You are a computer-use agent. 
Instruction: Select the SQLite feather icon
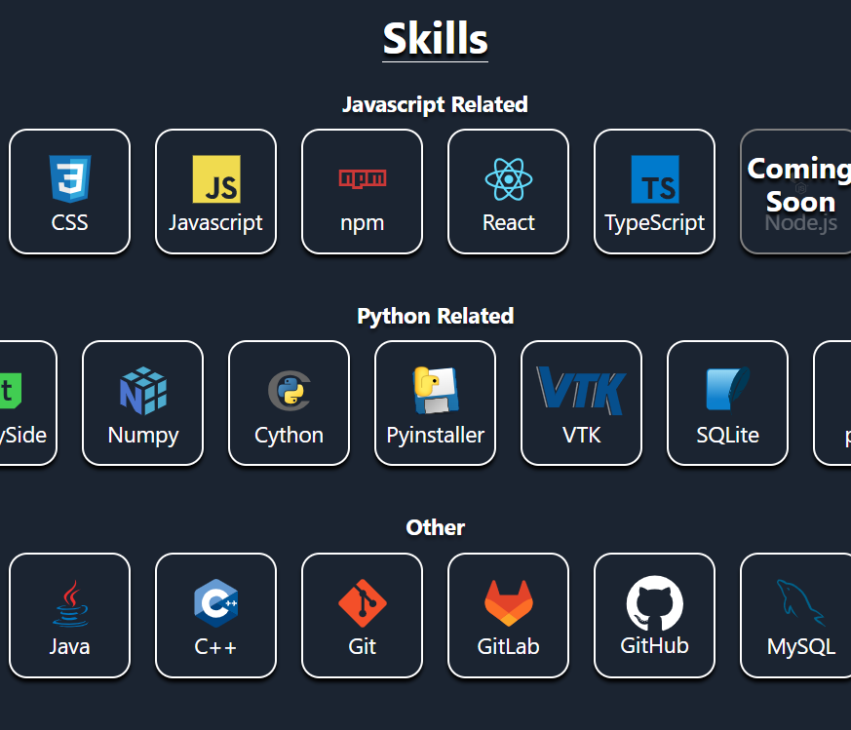click(727, 390)
